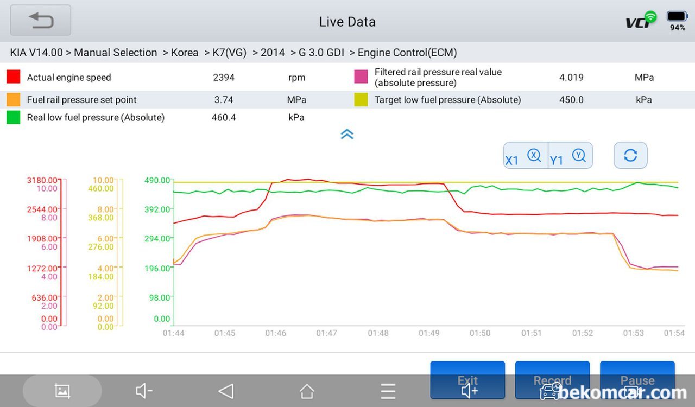Tap the Live Data title
Image resolution: width=695 pixels, height=407 pixels.
point(347,22)
